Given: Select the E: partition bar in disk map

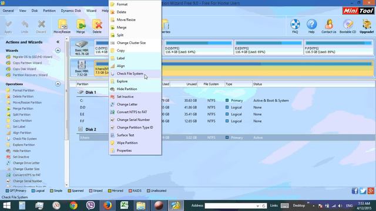Looking at the screenshot, I should (268, 47).
